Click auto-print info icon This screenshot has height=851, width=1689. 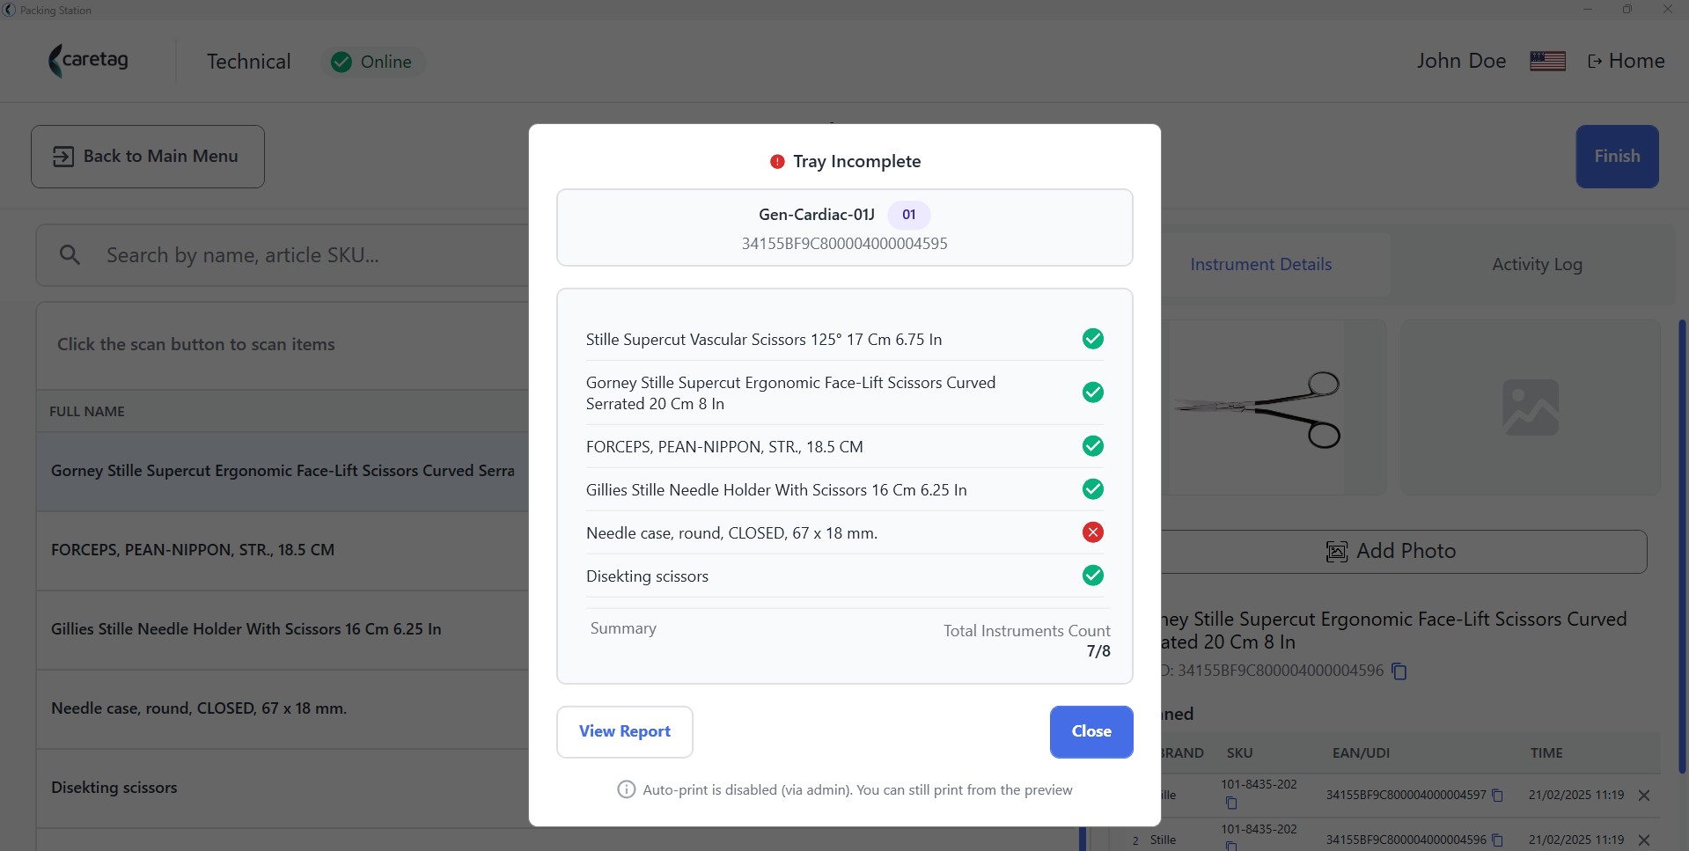click(x=627, y=789)
